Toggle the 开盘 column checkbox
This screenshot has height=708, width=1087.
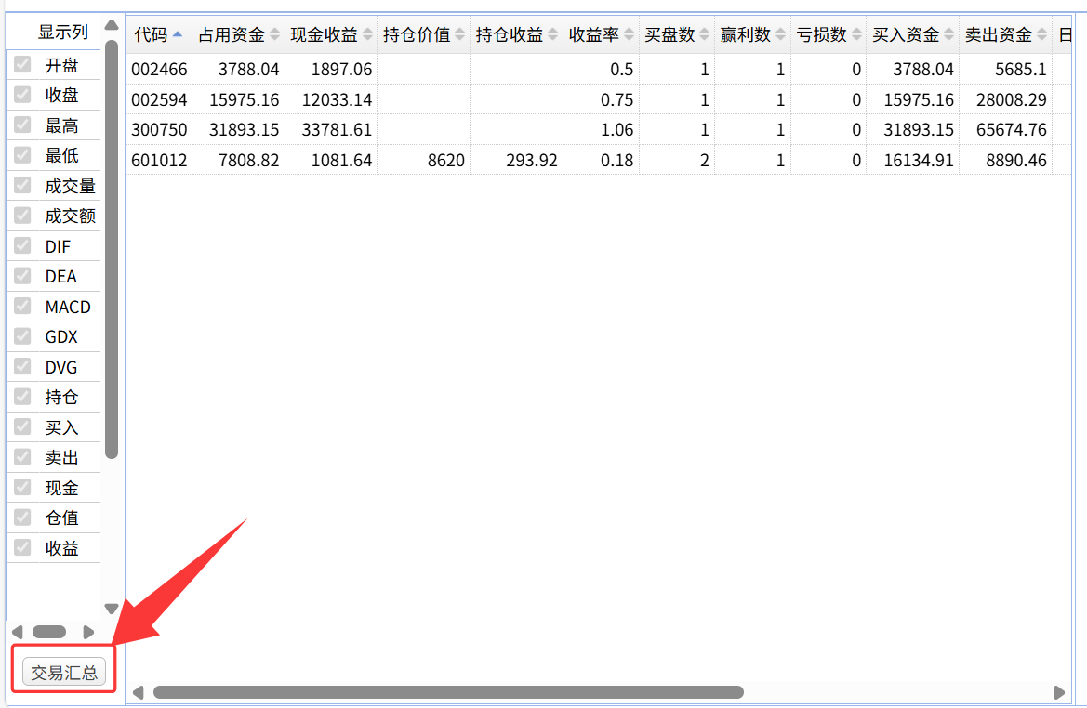click(22, 64)
